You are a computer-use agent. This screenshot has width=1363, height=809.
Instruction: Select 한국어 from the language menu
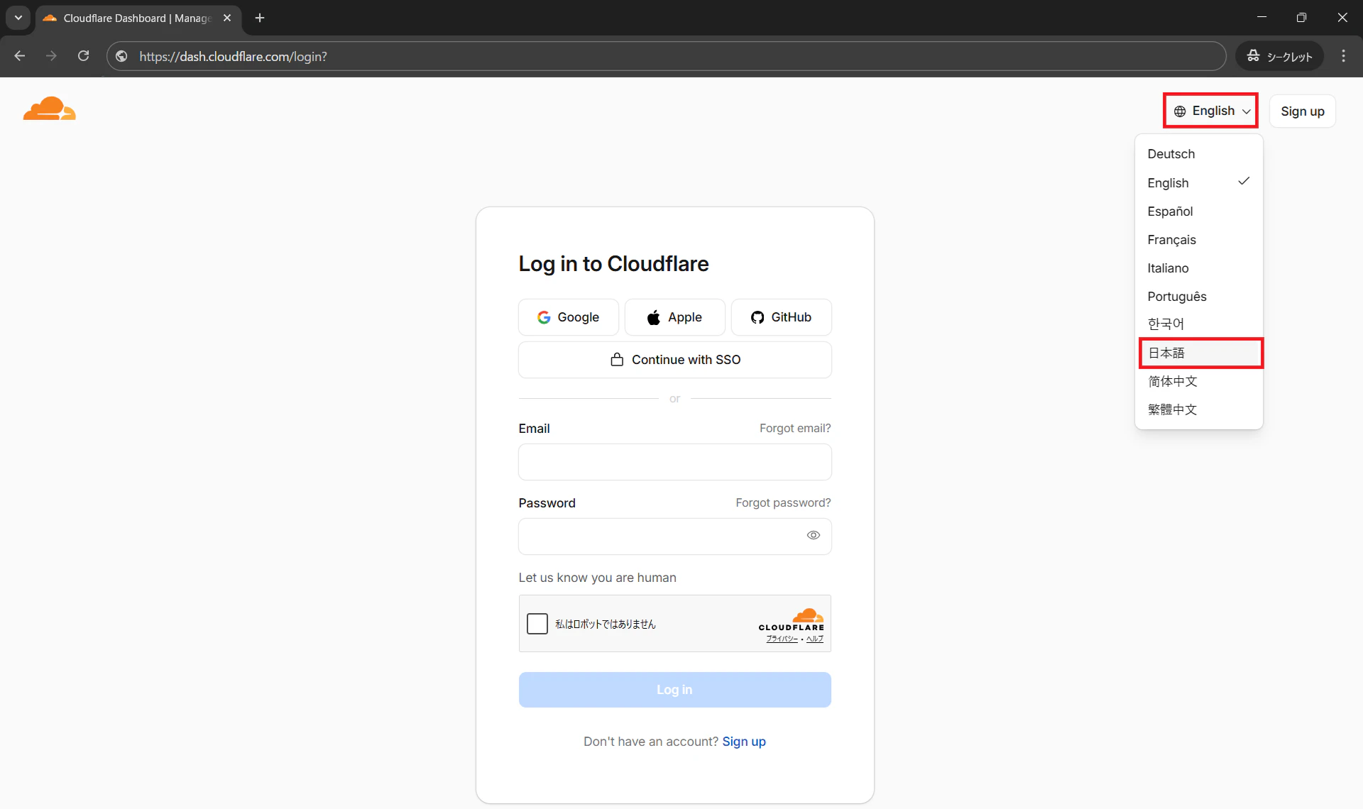pos(1199,324)
